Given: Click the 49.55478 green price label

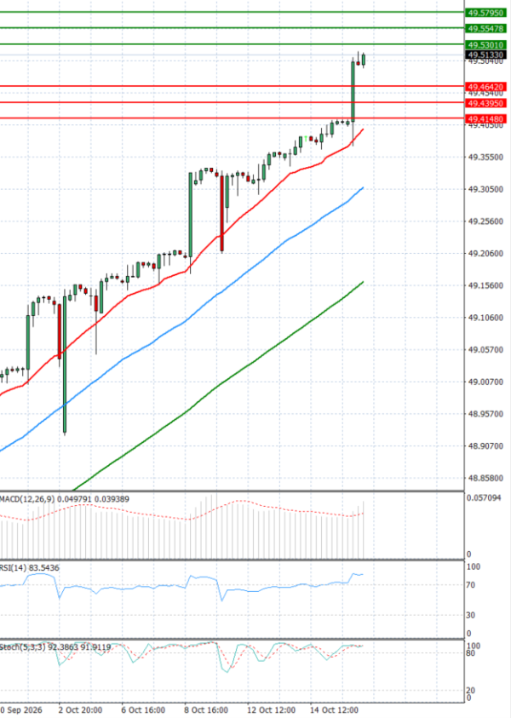Looking at the screenshot, I should 485,29.
